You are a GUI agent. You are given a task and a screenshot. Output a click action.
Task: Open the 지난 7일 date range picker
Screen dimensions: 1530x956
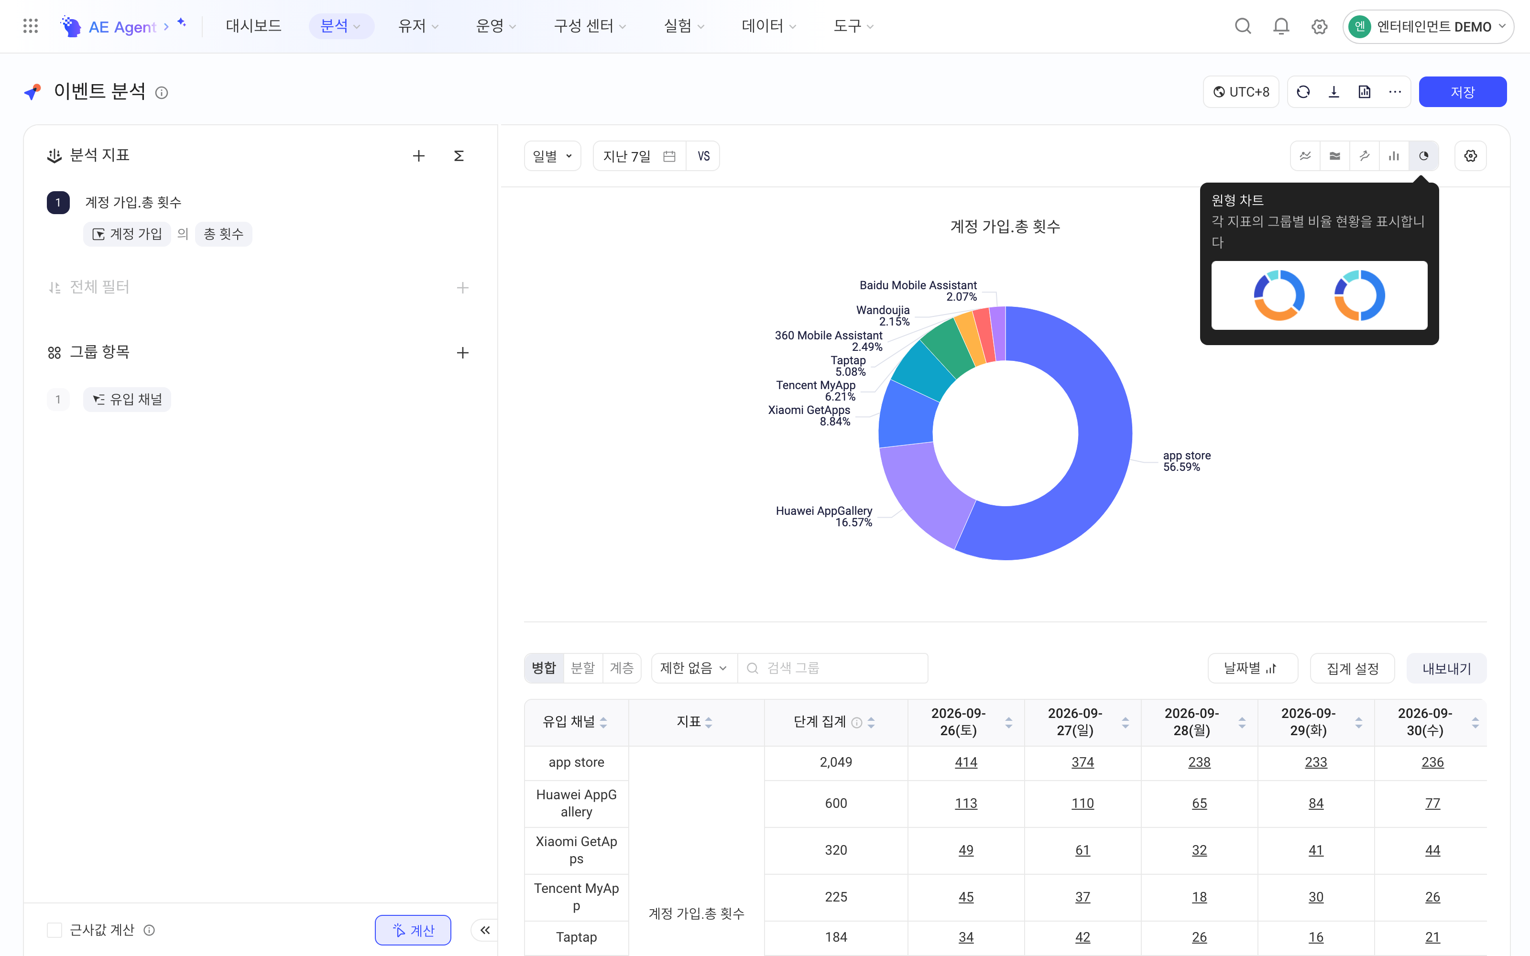click(x=639, y=155)
